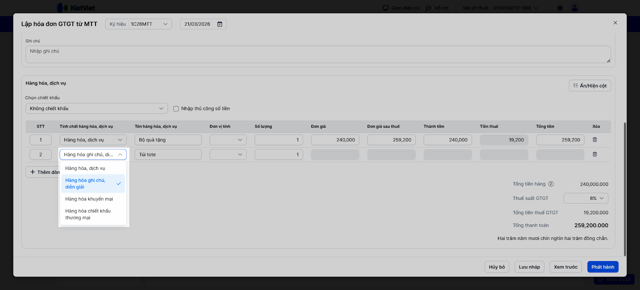Image resolution: width=640 pixels, height=290 pixels.
Task: Select Hàng hóa, dịch vụ option in list
Action: (85, 169)
